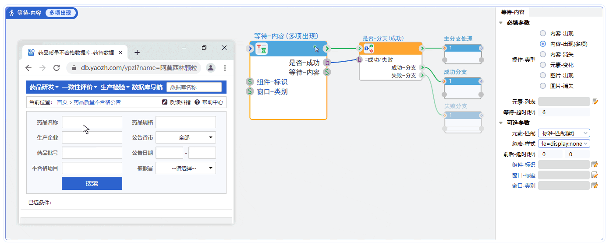
Task: Collapse the 必填参数 section
Action: tap(501, 23)
